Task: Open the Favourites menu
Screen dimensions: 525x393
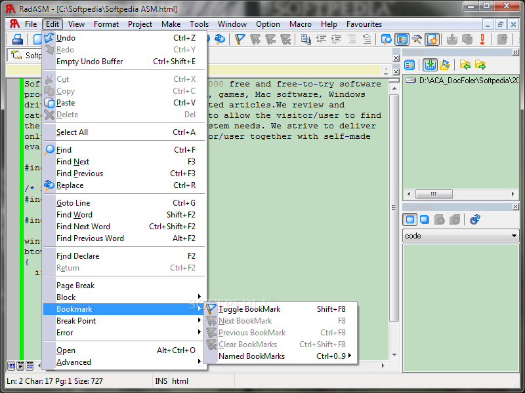Action: click(364, 24)
